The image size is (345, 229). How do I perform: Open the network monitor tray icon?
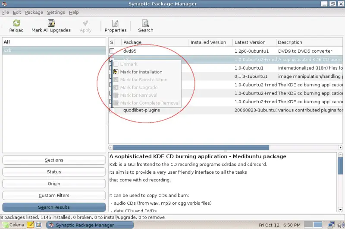point(331,225)
